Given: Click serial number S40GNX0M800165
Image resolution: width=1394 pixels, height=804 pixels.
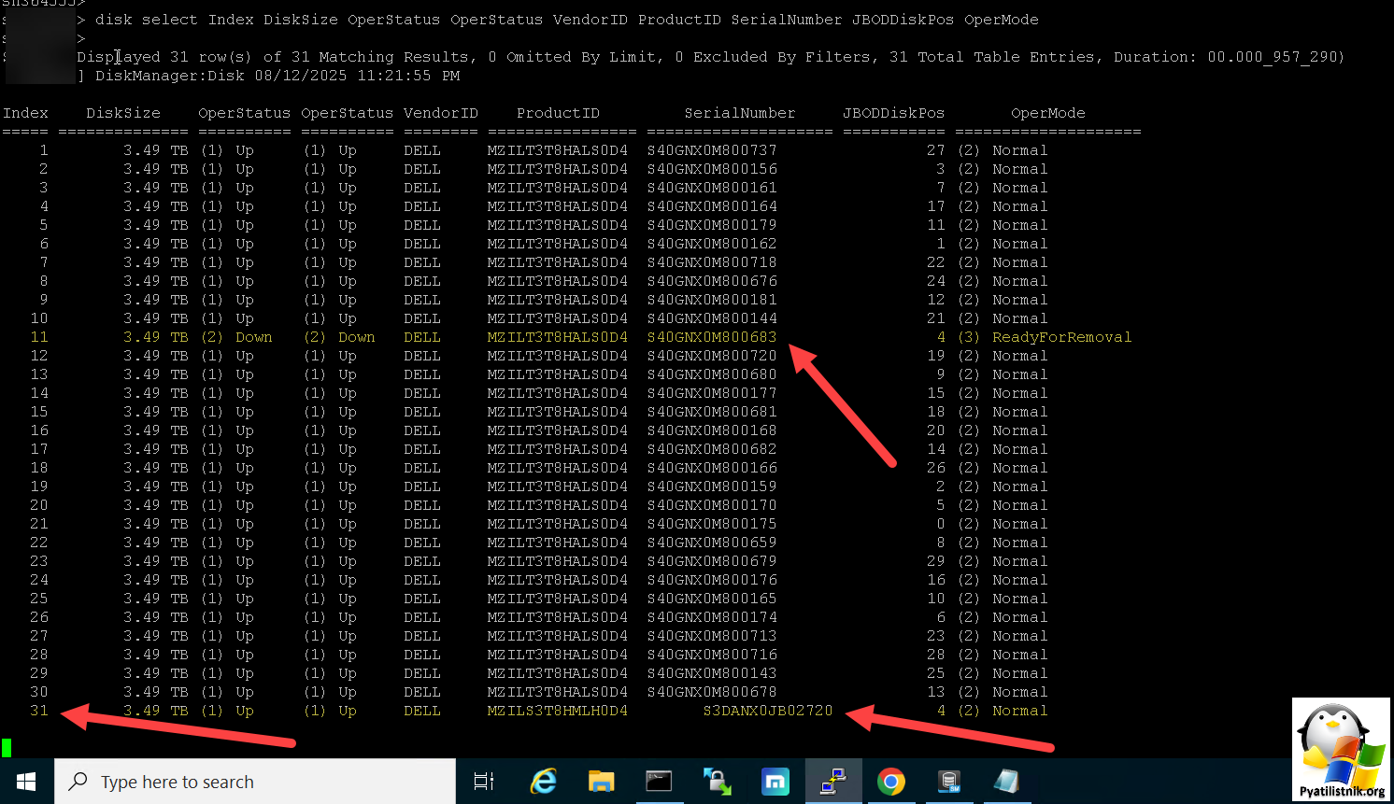Looking at the screenshot, I should click(712, 599).
